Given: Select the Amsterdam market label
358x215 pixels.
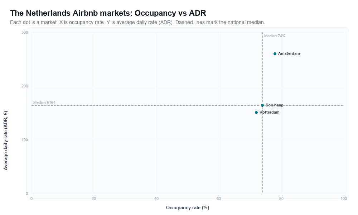Looking at the screenshot, I should pyautogui.click(x=289, y=53).
